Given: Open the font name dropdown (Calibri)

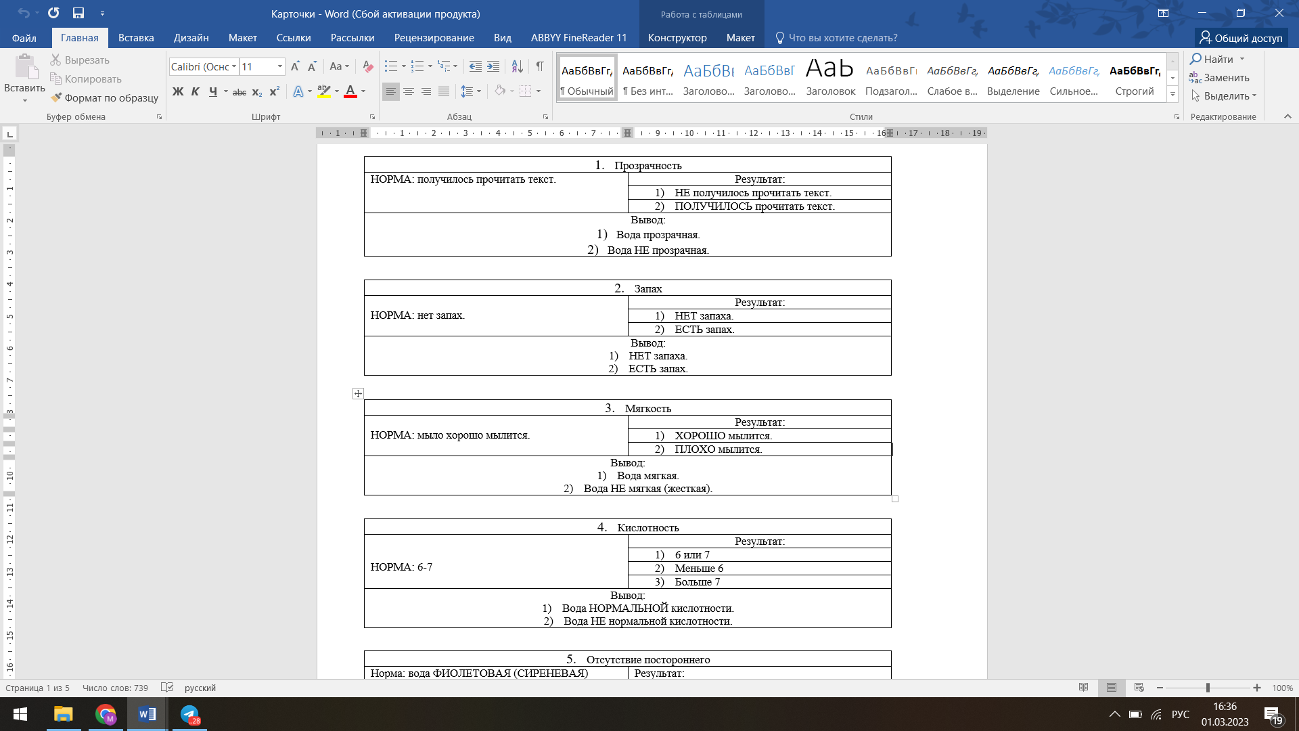Looking at the screenshot, I should 234,66.
